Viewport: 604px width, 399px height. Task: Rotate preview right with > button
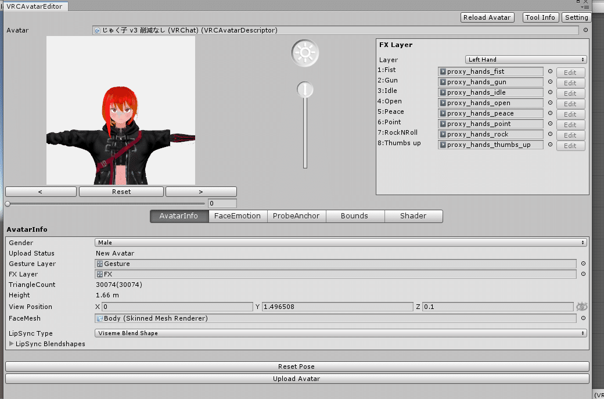click(x=201, y=192)
